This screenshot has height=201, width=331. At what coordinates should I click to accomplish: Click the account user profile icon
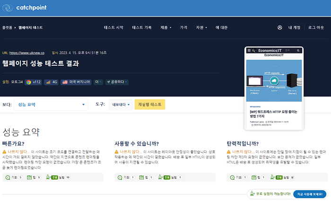pyautogui.click(x=280, y=27)
